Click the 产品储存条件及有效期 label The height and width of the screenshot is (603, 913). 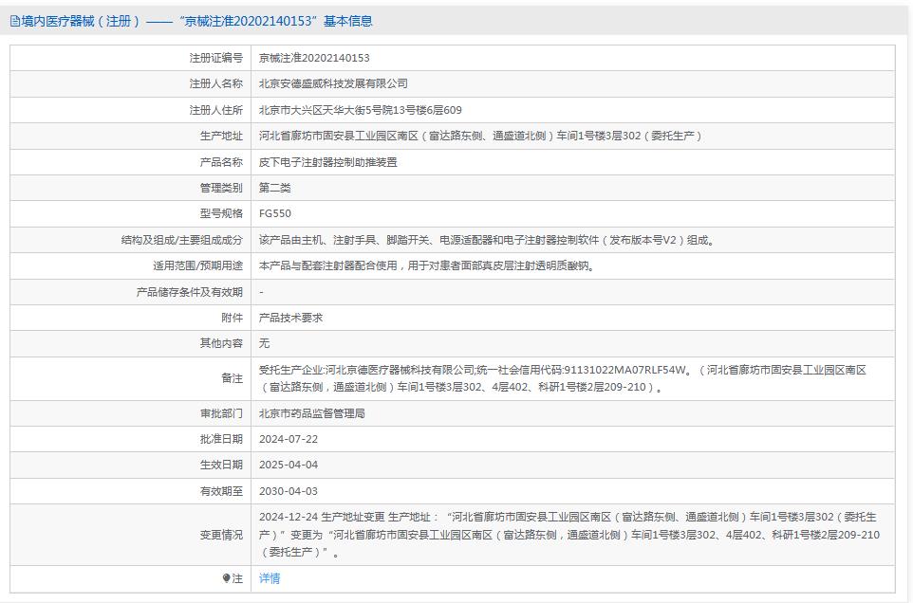(189, 292)
